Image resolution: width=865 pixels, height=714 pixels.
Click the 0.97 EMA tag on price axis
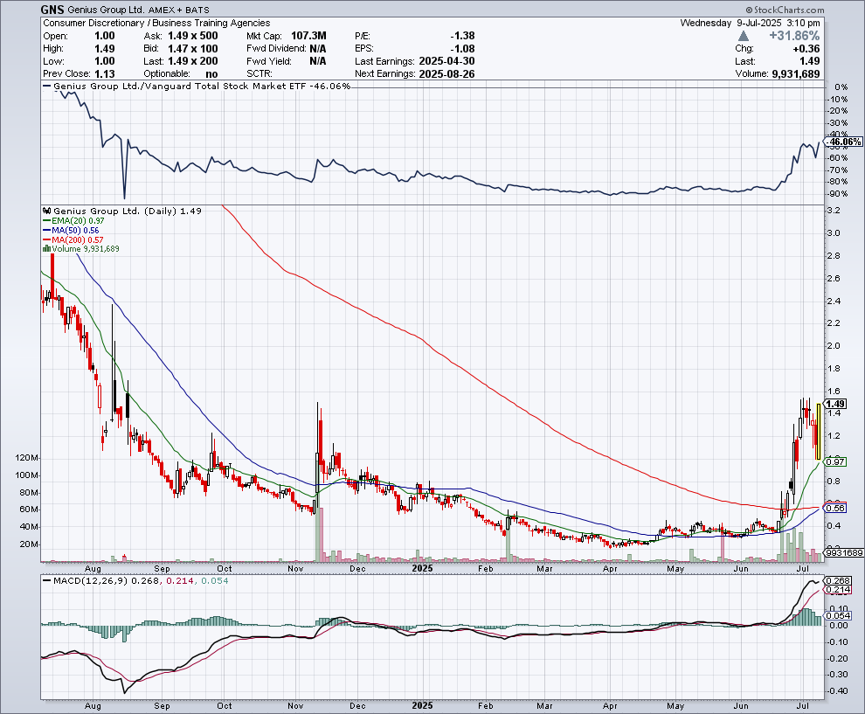[836, 461]
